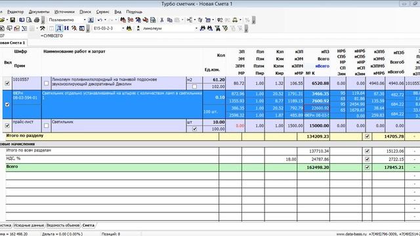Viewport: 420px width, 236px height.
Task: Uncheck the checkbox in the green Всего row
Action: pyautogui.click(x=367, y=167)
